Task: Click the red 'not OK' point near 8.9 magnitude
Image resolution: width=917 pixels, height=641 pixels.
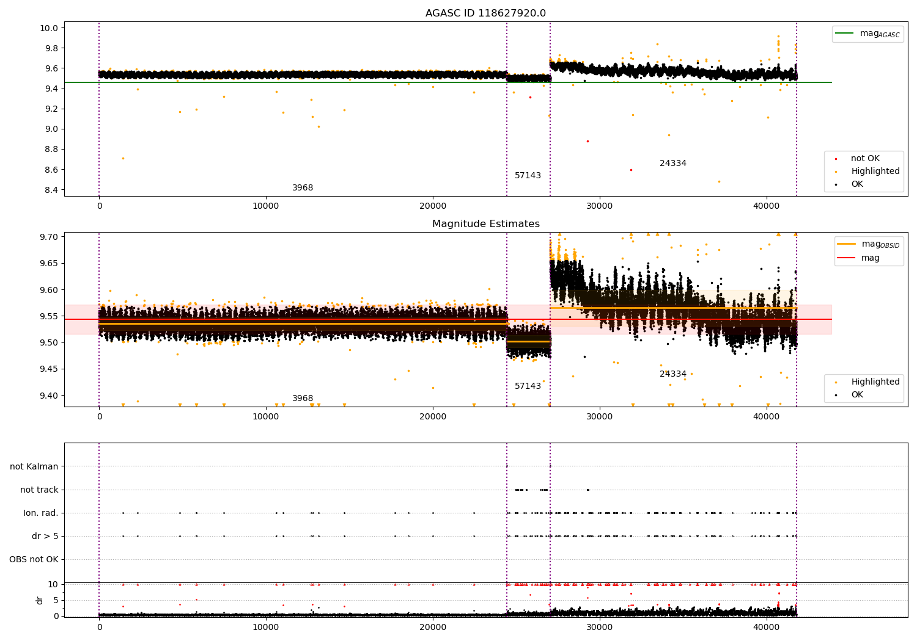Action: click(x=587, y=141)
